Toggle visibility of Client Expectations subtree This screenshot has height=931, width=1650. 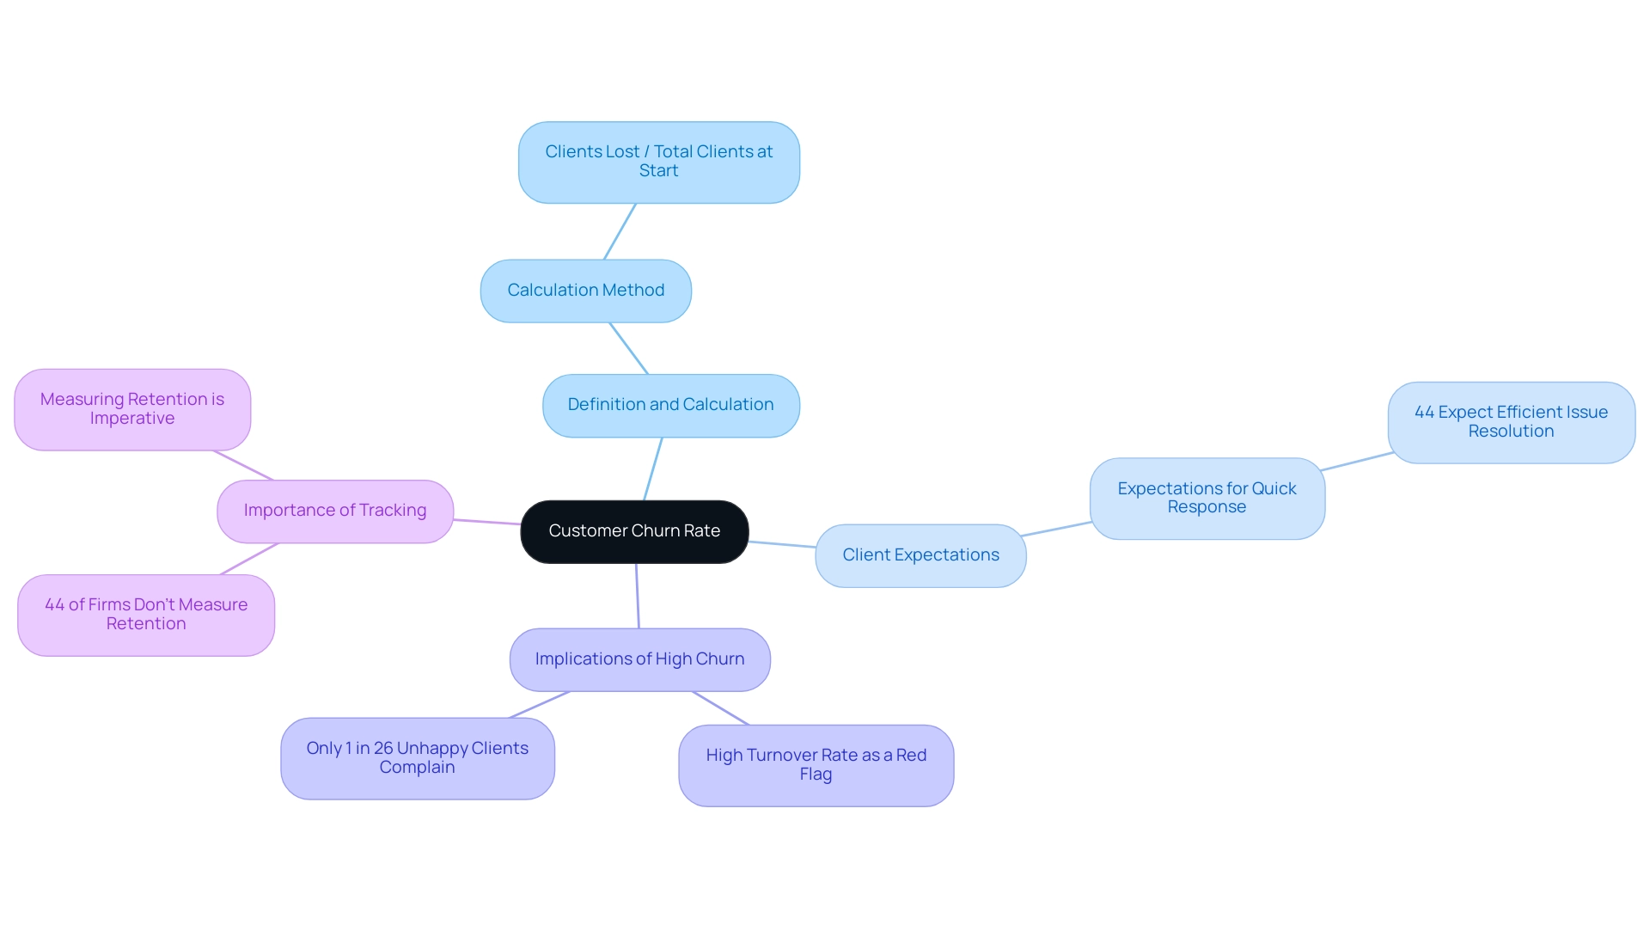(x=920, y=554)
